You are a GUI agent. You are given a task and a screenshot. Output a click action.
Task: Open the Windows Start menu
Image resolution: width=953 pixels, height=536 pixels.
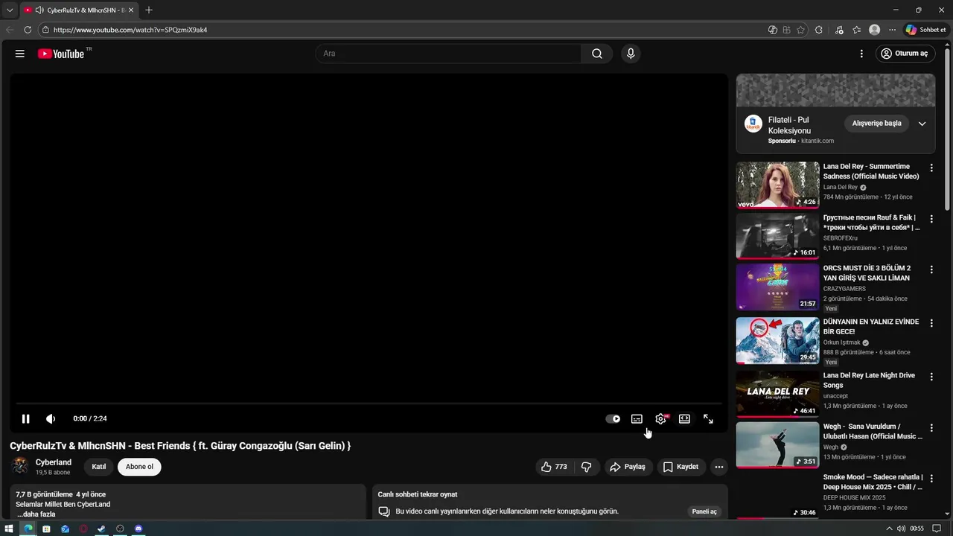(x=9, y=529)
